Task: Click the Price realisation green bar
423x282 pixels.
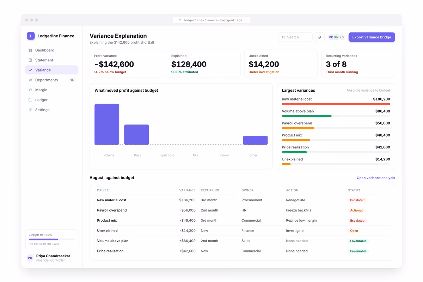Action: [294, 152]
